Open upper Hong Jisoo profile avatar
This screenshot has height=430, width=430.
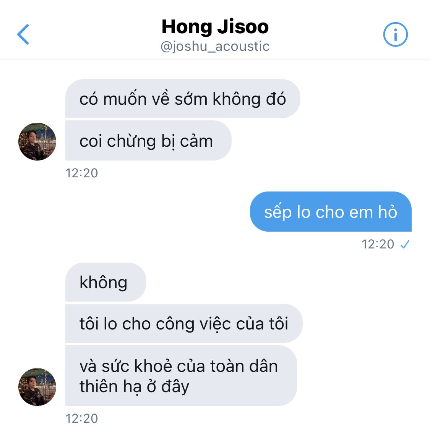37,141
